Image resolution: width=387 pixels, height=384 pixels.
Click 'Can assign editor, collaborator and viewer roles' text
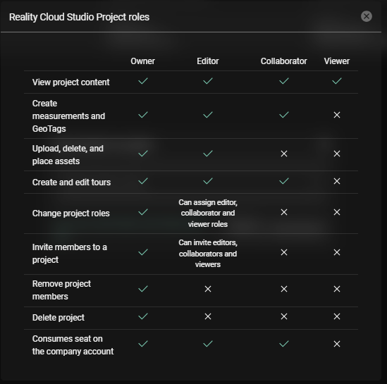208,213
